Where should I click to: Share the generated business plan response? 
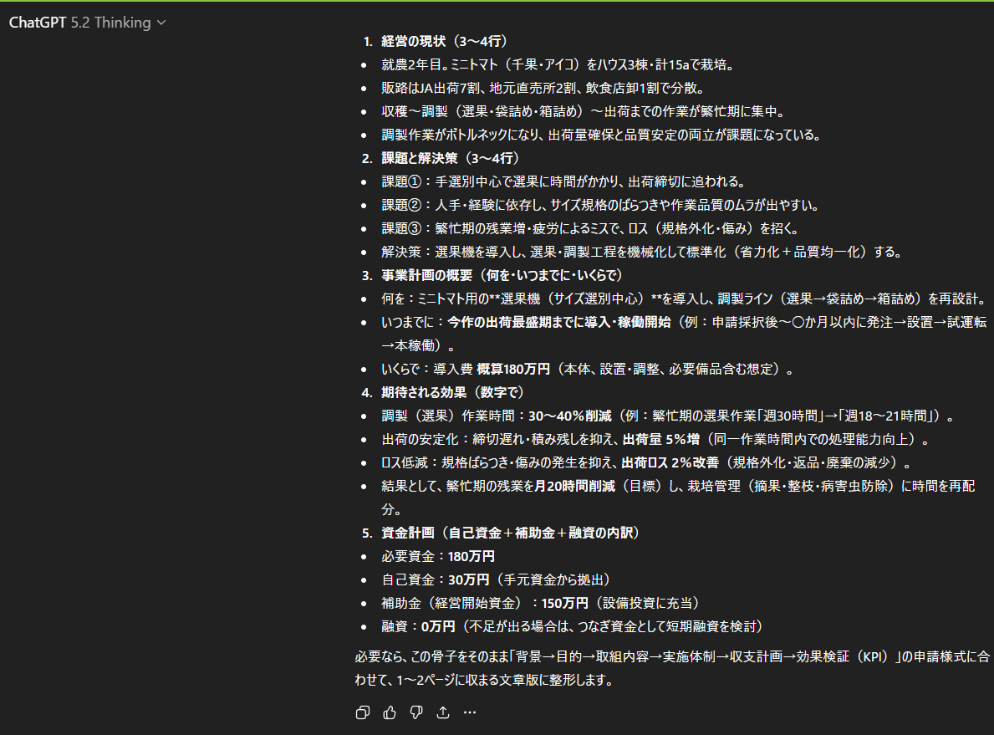click(x=443, y=712)
